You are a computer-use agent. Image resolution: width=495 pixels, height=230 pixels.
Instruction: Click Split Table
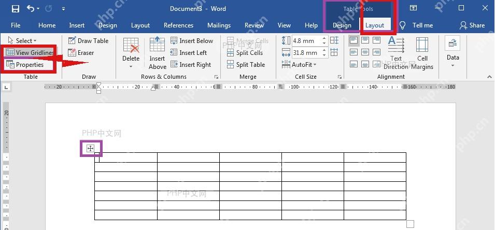tap(246, 65)
